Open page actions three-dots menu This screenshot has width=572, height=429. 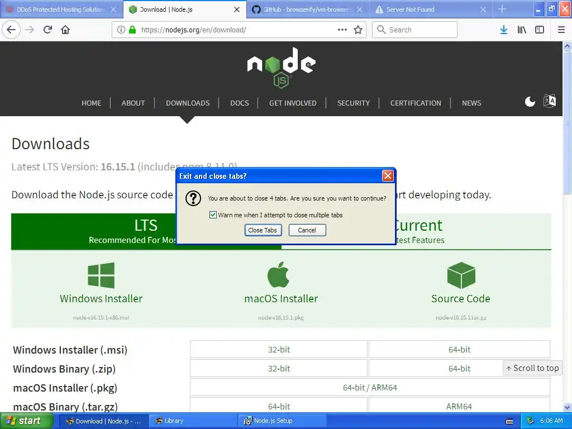(x=342, y=30)
